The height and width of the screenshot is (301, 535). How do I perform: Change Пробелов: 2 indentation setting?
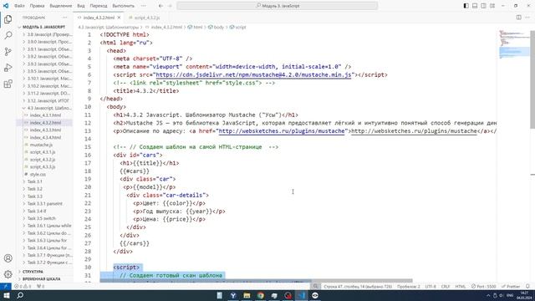click(x=409, y=286)
